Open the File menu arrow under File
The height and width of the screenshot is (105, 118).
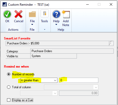pyautogui.click(x=32, y=25)
